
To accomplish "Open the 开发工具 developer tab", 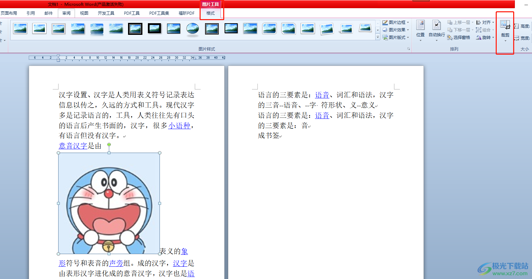I will [x=106, y=13].
